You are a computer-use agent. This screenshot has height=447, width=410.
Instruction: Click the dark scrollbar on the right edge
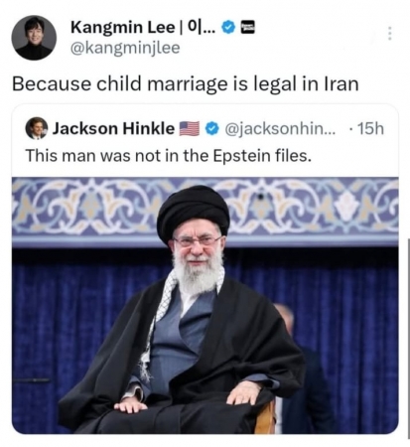pyautogui.click(x=408, y=336)
